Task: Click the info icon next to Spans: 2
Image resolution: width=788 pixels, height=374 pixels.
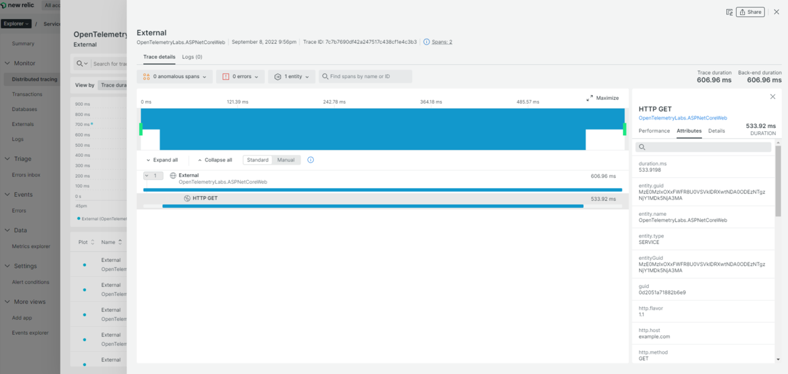Action: [427, 42]
